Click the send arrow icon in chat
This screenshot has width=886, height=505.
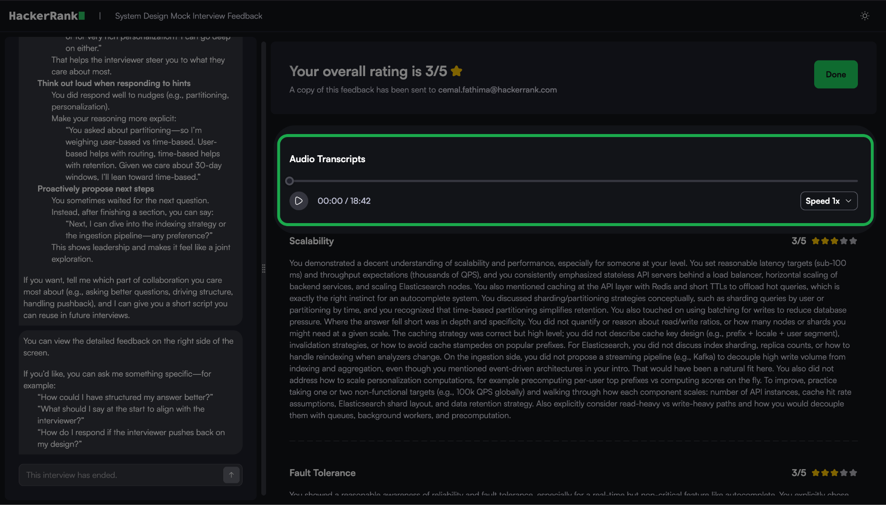point(231,475)
